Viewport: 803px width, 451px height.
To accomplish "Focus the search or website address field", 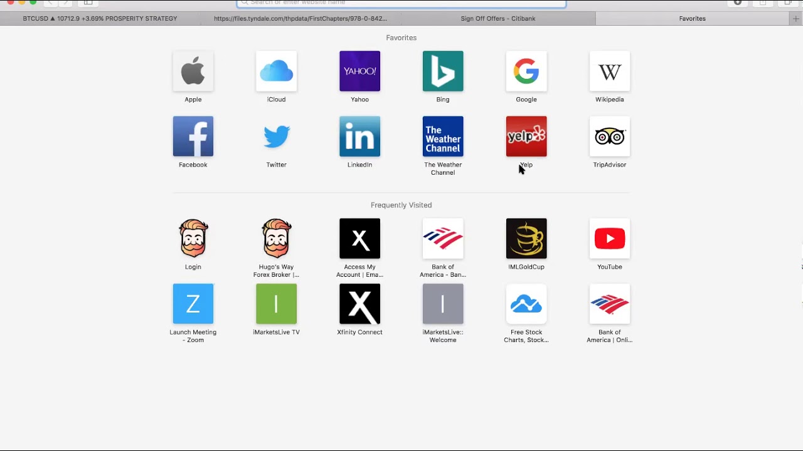I will pos(401,3).
